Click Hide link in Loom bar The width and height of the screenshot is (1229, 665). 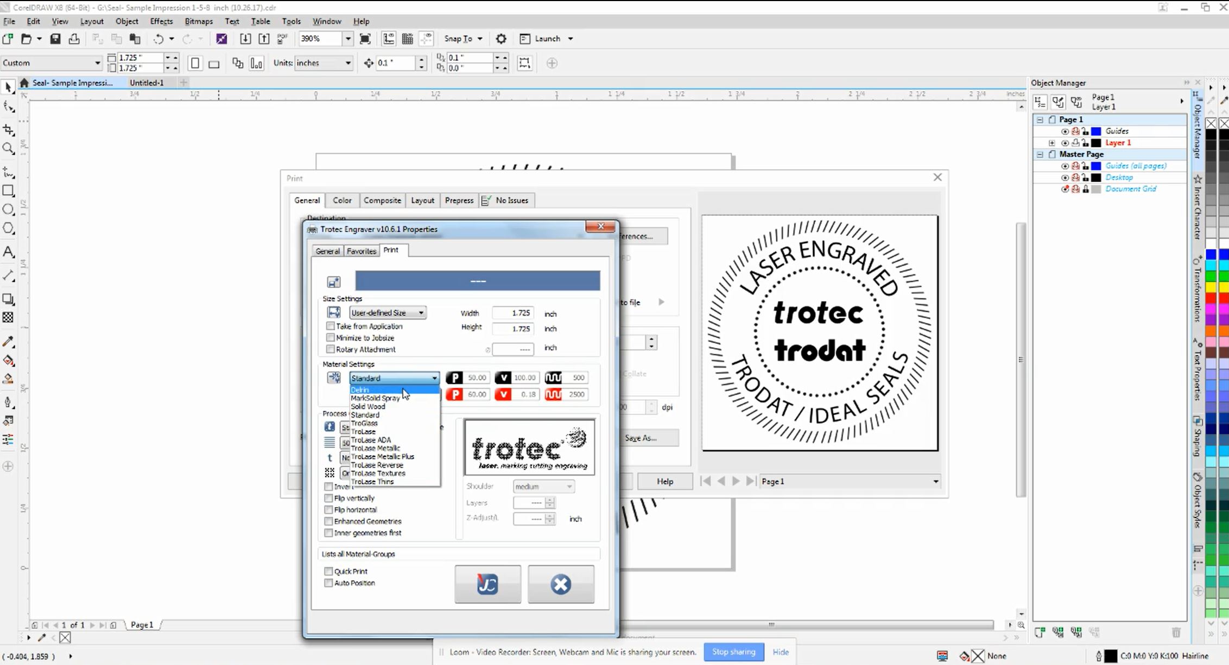(x=781, y=652)
